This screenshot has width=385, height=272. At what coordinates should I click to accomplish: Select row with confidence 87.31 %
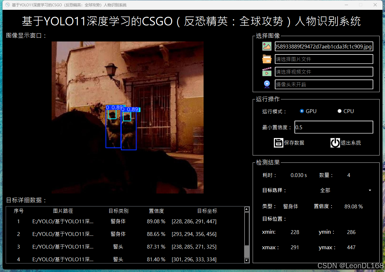125,247
